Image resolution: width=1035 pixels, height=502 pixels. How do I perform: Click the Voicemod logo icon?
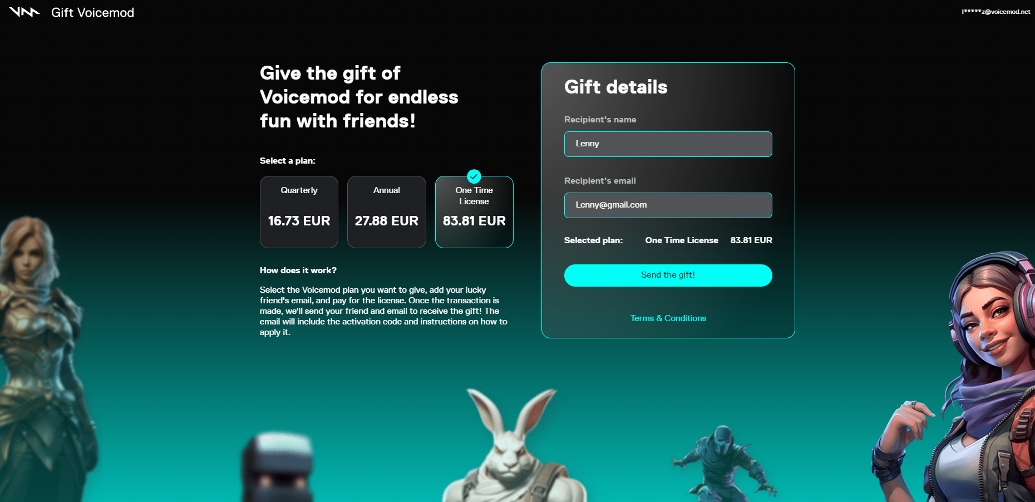click(x=24, y=12)
